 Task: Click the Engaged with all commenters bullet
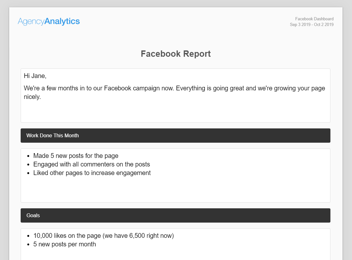pyautogui.click(x=92, y=164)
